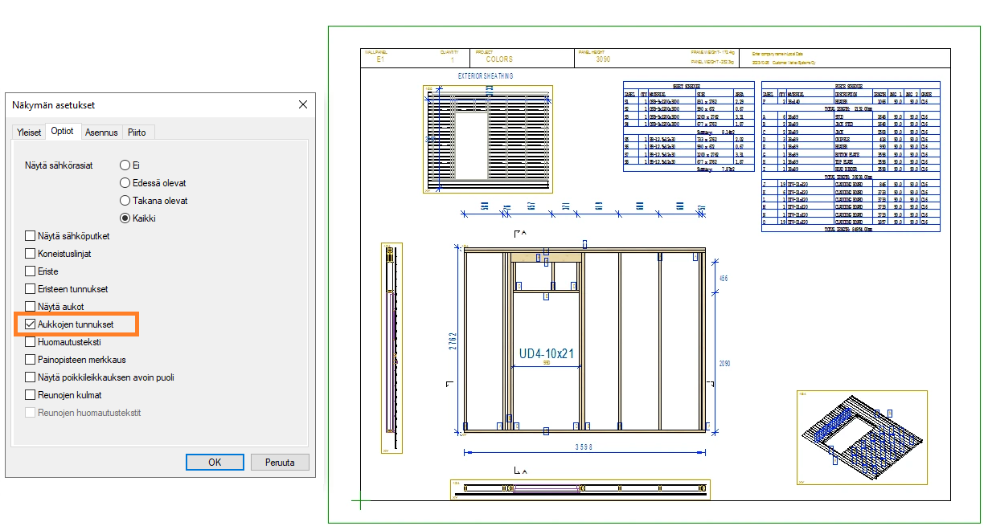Switch to the Piirto tab
The height and width of the screenshot is (526, 988).
click(137, 132)
